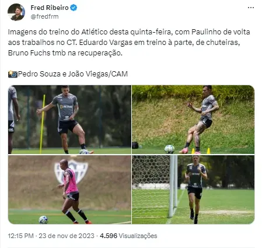Open the three-dot more options menu
This screenshot has width=262, height=248.
tap(251, 8)
